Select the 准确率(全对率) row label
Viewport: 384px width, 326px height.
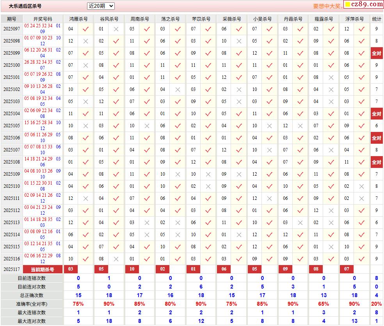[x=32, y=304]
